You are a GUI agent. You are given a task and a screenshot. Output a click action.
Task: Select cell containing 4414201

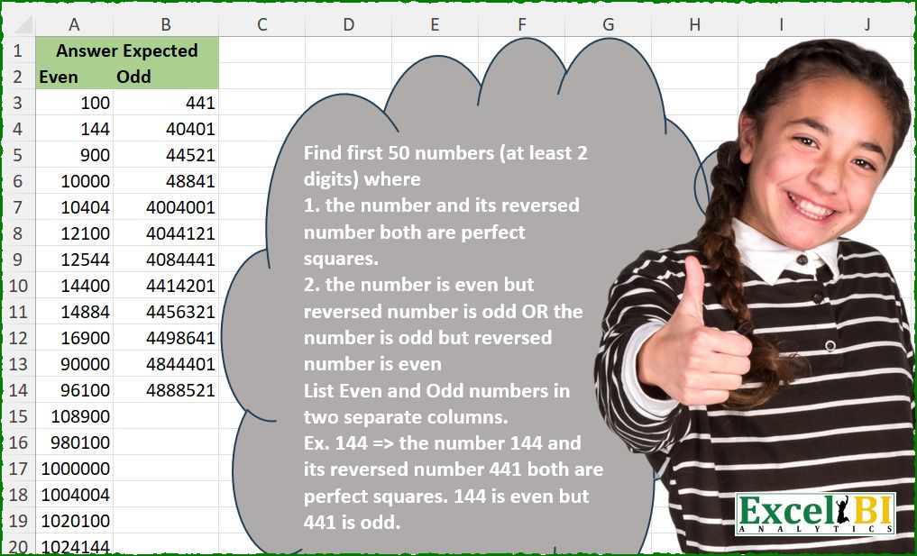pos(166,286)
